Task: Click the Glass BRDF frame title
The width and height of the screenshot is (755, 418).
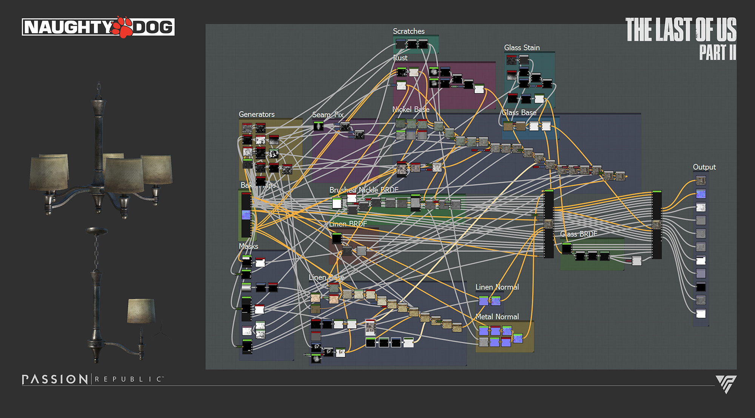Action: (x=579, y=234)
